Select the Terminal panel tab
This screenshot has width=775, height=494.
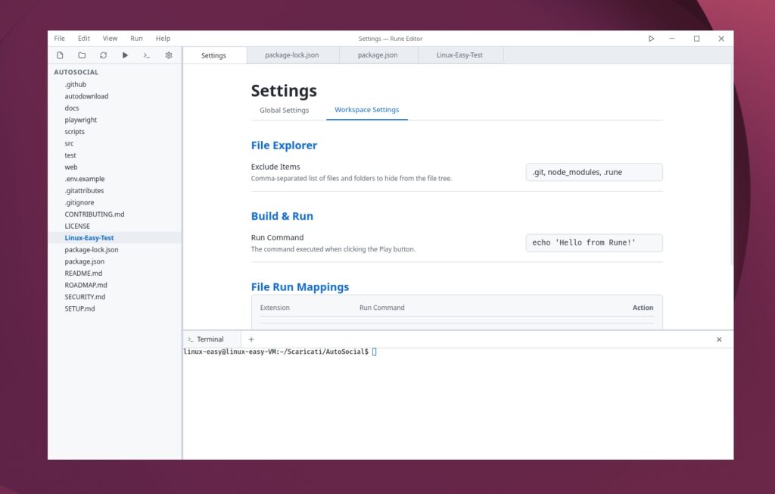pos(210,339)
